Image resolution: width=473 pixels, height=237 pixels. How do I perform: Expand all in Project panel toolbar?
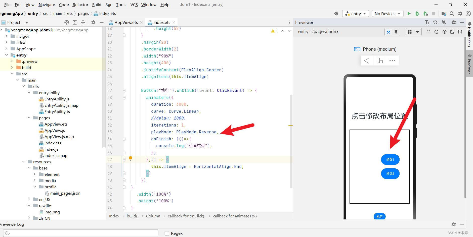[x=75, y=22]
